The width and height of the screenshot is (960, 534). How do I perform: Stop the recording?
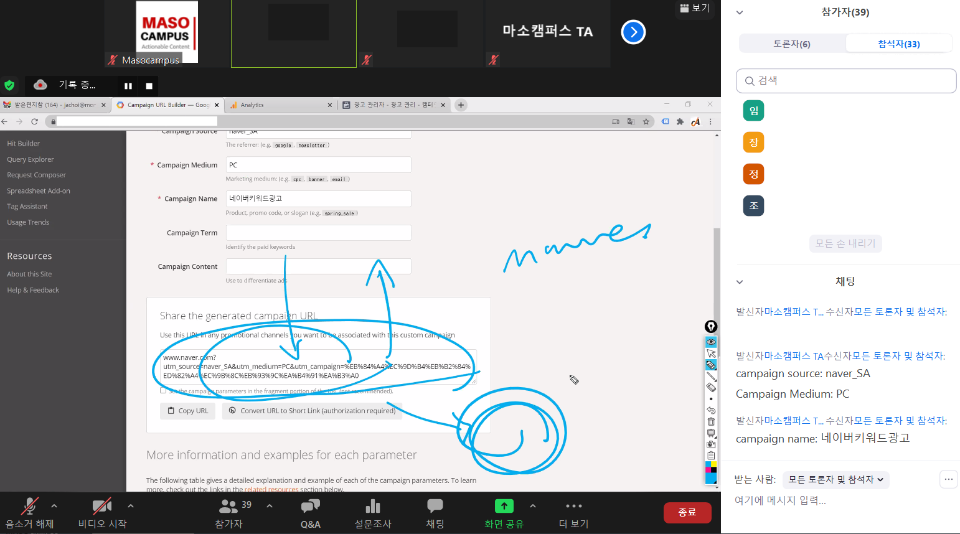149,86
